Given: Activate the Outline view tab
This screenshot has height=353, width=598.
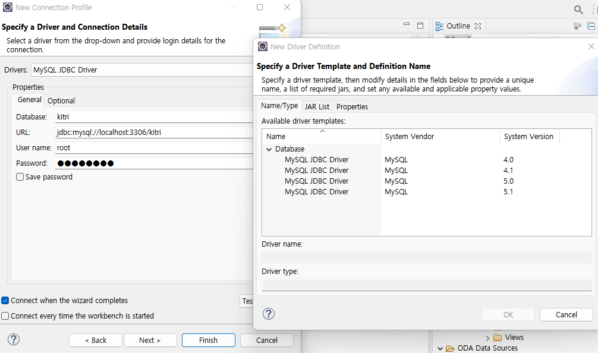Looking at the screenshot, I should coord(458,26).
